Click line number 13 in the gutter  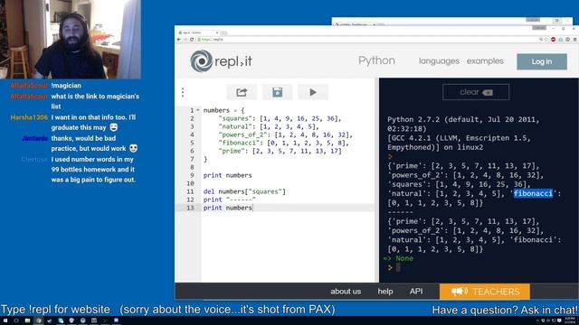(x=190, y=208)
